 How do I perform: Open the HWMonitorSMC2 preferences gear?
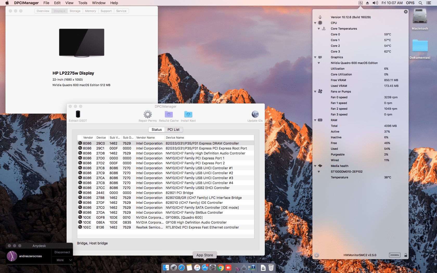[317, 255]
